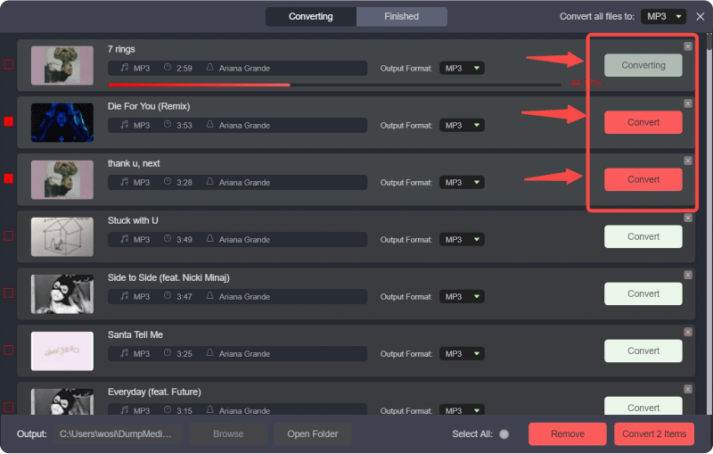
Task: Convert Die For You (Remix)
Action: point(643,122)
